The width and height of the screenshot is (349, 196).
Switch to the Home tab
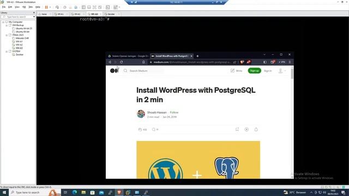coord(44,14)
